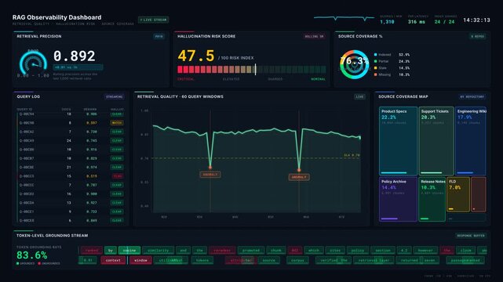Click the second ANOMALY marker label
This screenshot has height=282, width=503.
(x=299, y=177)
